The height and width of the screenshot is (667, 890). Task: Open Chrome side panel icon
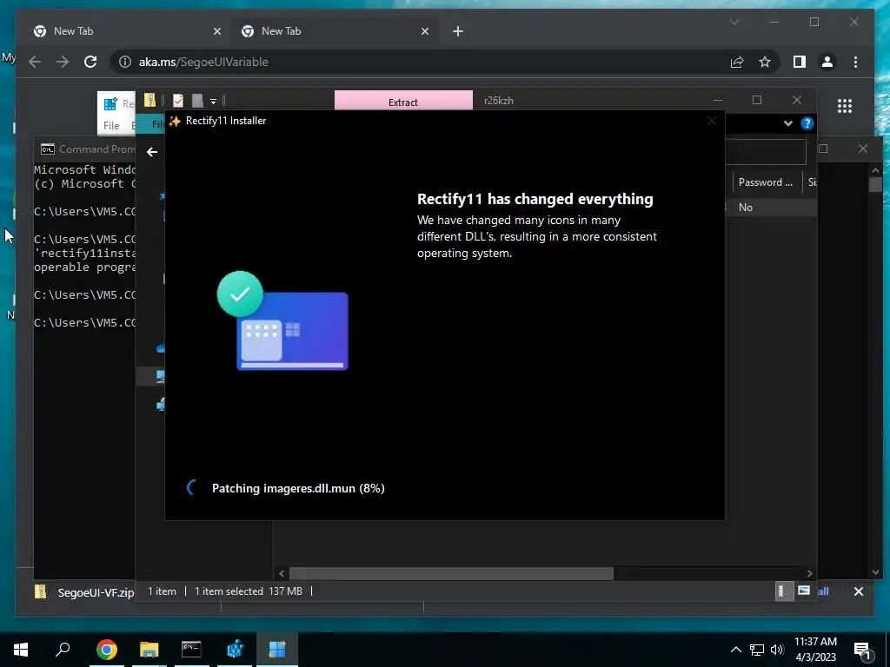pos(800,62)
